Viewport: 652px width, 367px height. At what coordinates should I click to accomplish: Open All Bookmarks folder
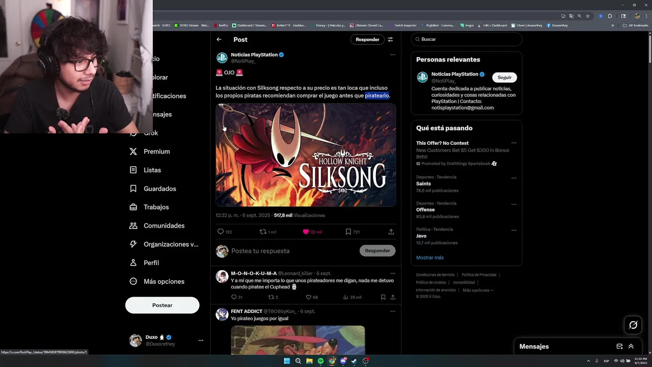[x=636, y=25]
